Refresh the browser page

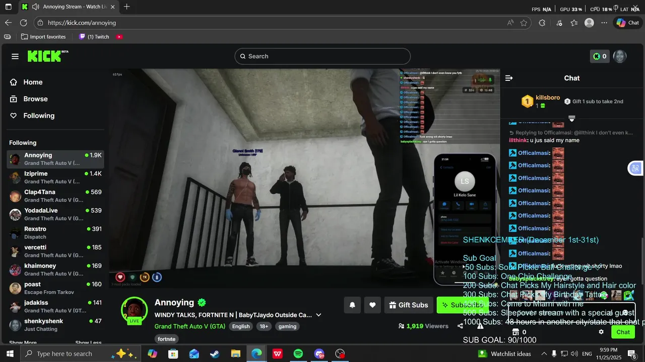click(23, 23)
